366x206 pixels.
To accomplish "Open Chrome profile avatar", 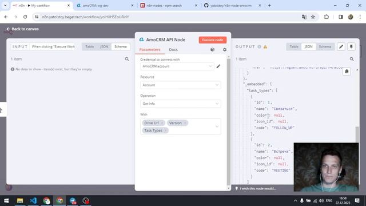I will coord(351,17).
